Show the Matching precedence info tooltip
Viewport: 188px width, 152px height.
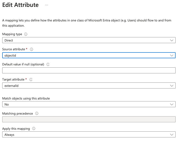[x=37, y=114]
